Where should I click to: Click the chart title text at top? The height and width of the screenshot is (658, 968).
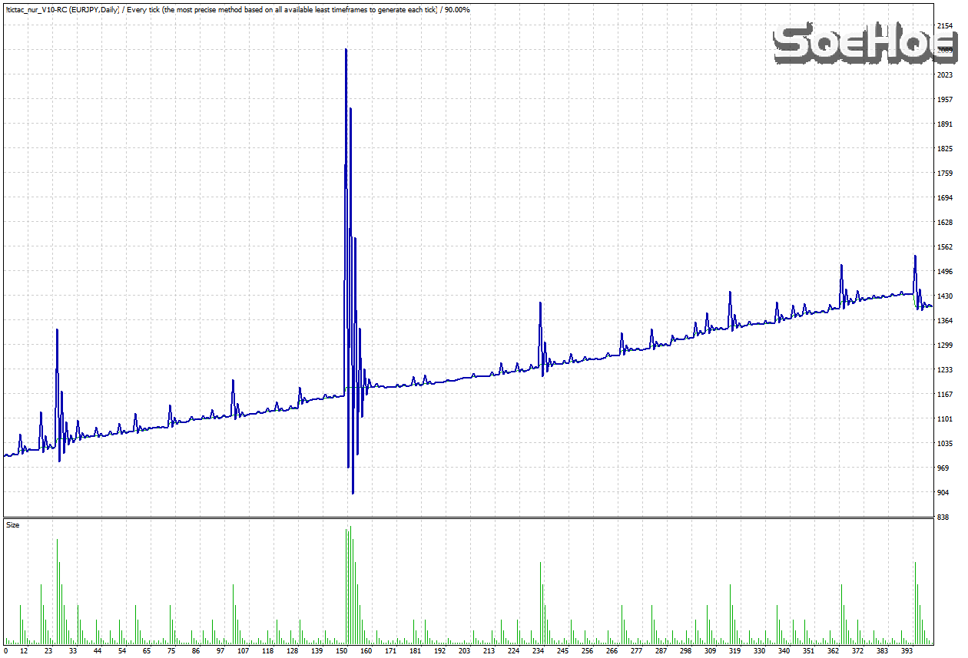click(x=237, y=9)
